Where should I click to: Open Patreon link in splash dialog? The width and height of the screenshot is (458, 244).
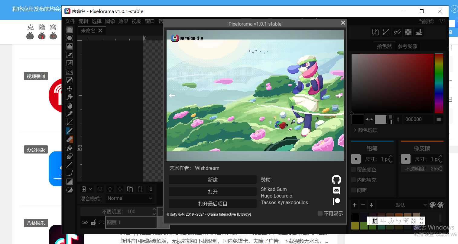[x=336, y=201]
